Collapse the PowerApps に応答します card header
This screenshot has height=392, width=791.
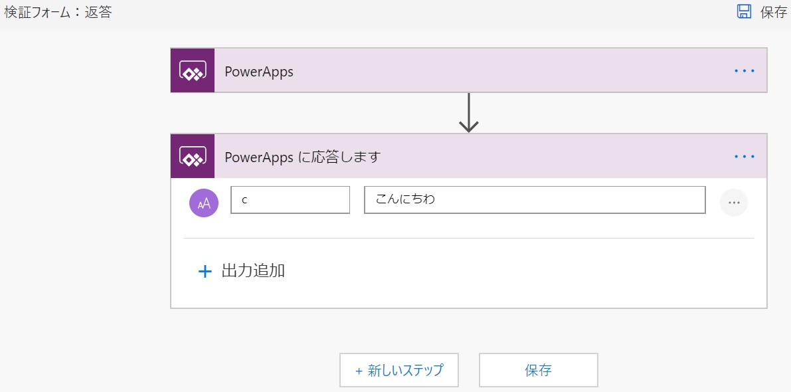(x=398, y=156)
